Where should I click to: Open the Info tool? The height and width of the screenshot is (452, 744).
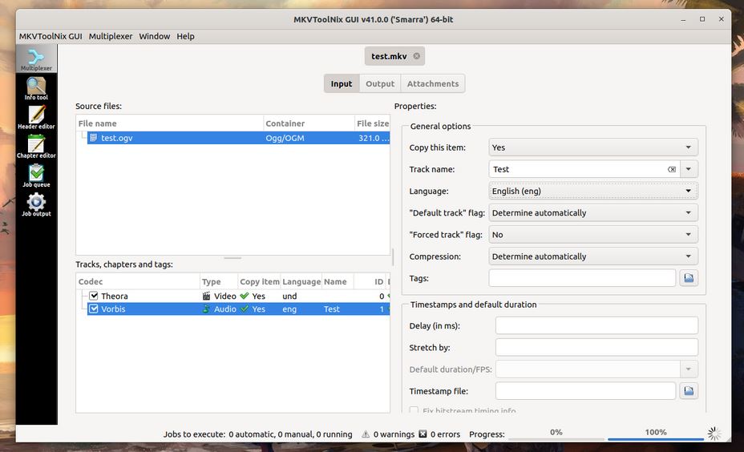pyautogui.click(x=36, y=88)
